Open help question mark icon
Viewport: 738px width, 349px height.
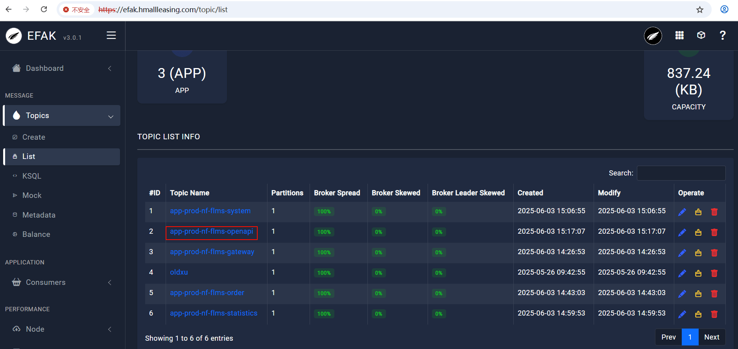click(722, 35)
